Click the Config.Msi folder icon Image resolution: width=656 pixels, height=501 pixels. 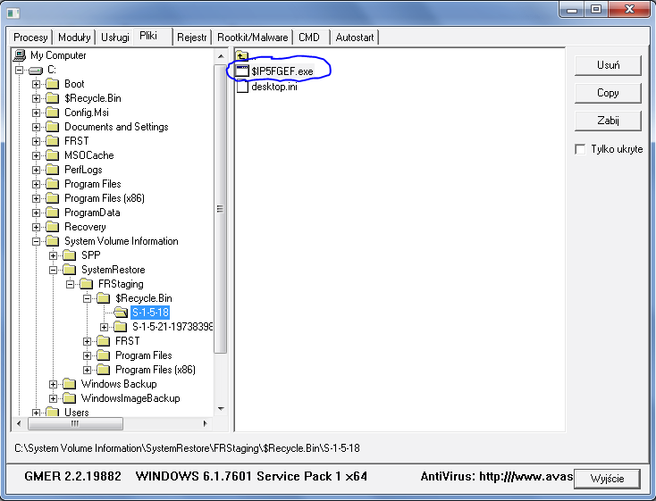(53, 113)
